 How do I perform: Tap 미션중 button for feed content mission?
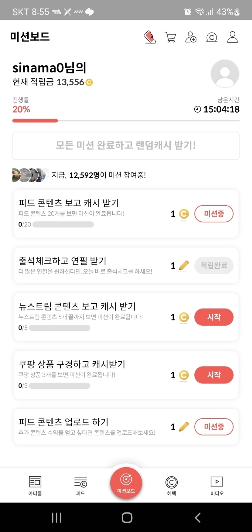point(214,214)
